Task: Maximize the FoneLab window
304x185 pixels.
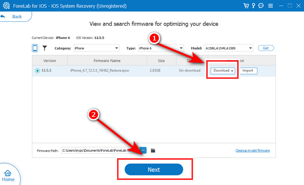Action: coord(290,6)
